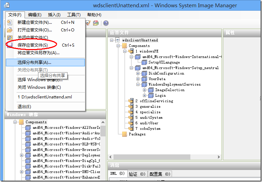
Task: Switch to the 配置集 (0) tab
Action: click(x=160, y=174)
